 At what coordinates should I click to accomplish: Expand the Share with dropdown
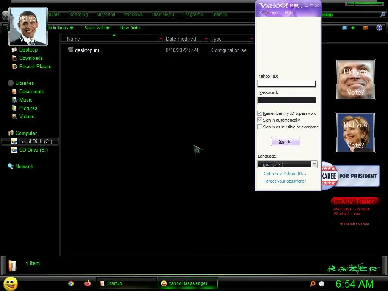tap(108, 28)
